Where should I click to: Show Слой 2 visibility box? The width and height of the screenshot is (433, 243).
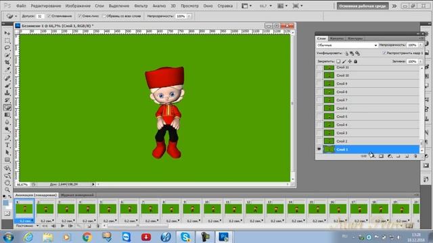(x=319, y=141)
